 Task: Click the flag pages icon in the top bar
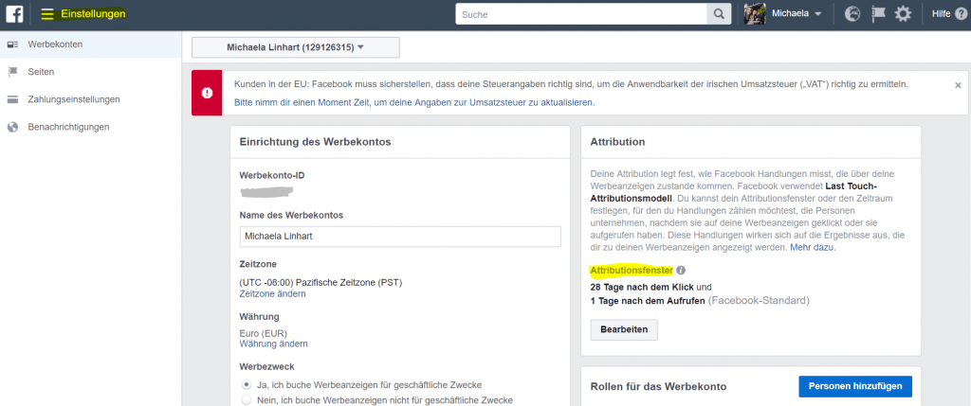(877, 13)
